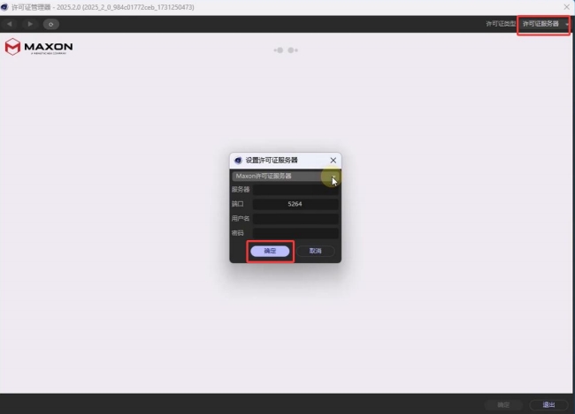
Task: Focus the 服务器 input field
Action: point(295,190)
